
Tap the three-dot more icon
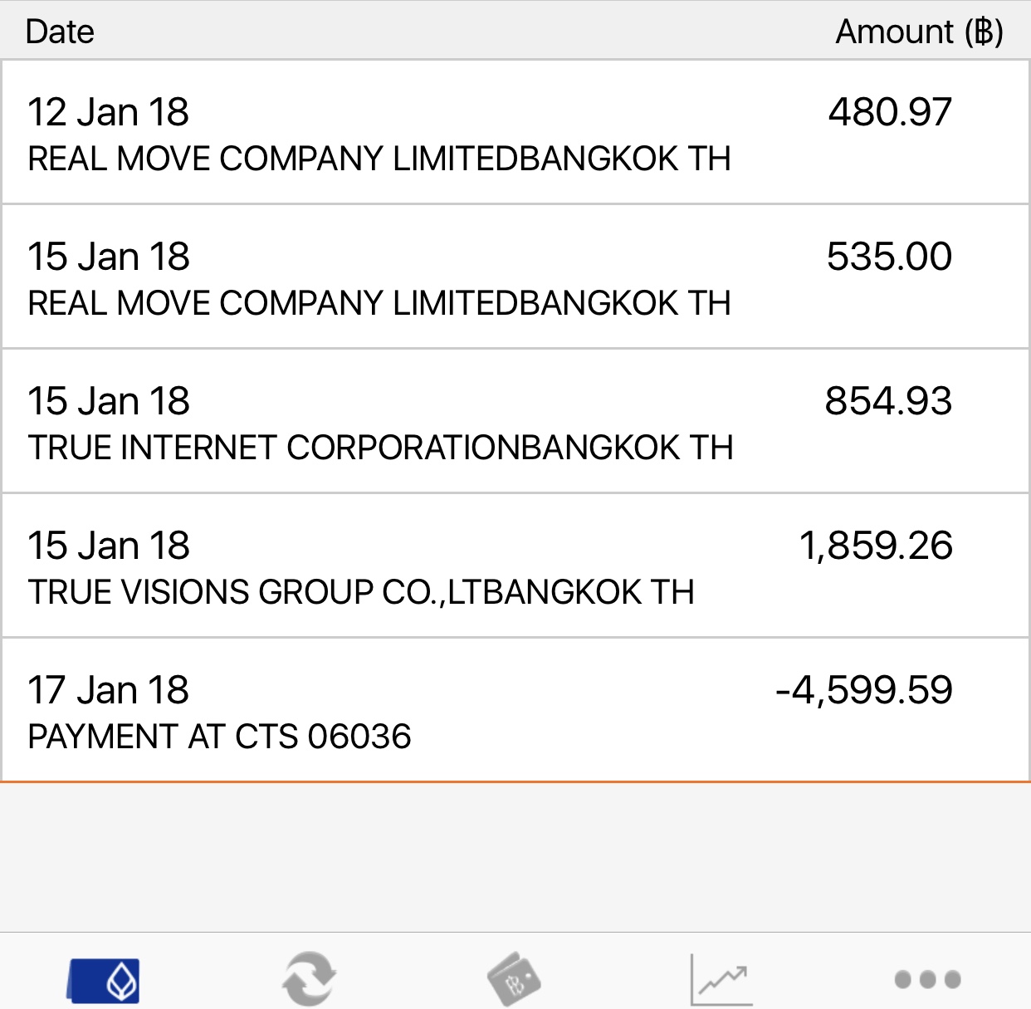pos(927,980)
